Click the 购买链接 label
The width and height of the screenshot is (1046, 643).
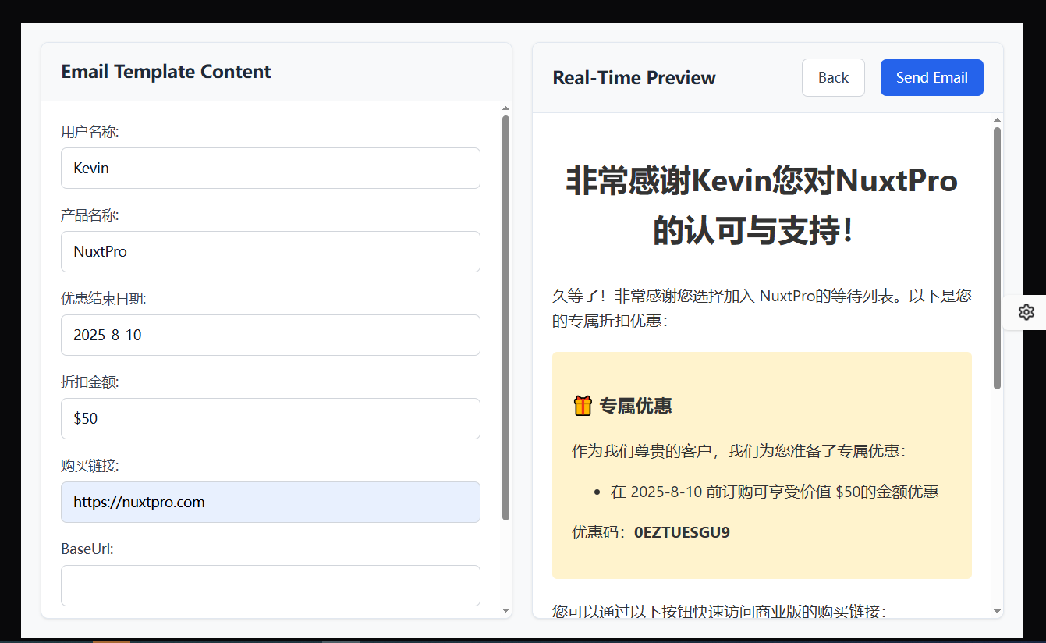(x=90, y=466)
